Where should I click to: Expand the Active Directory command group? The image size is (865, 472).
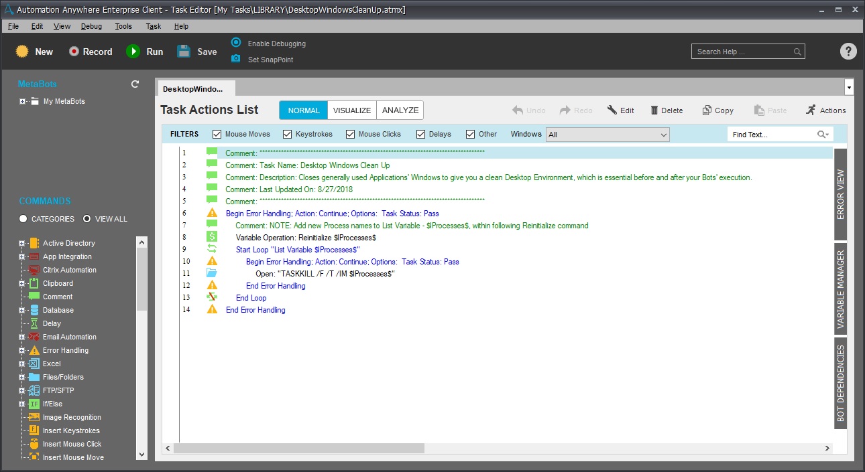(22, 243)
